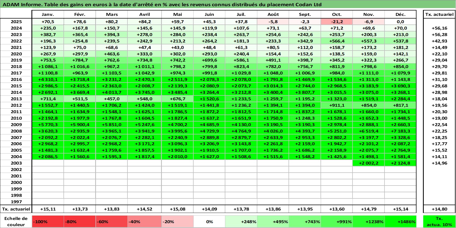Click the +2 124,8 cell in Déc. 2003

pos(400,163)
